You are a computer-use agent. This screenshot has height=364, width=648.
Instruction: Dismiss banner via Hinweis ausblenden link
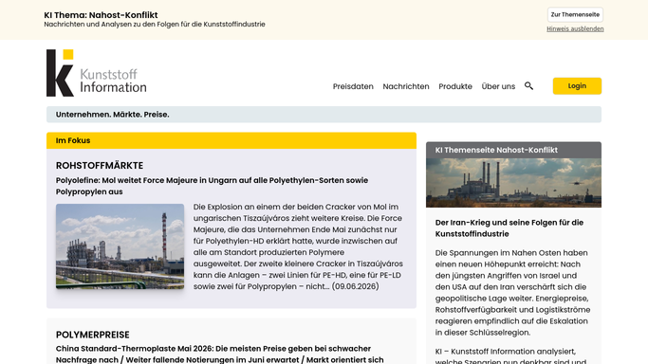click(x=575, y=28)
